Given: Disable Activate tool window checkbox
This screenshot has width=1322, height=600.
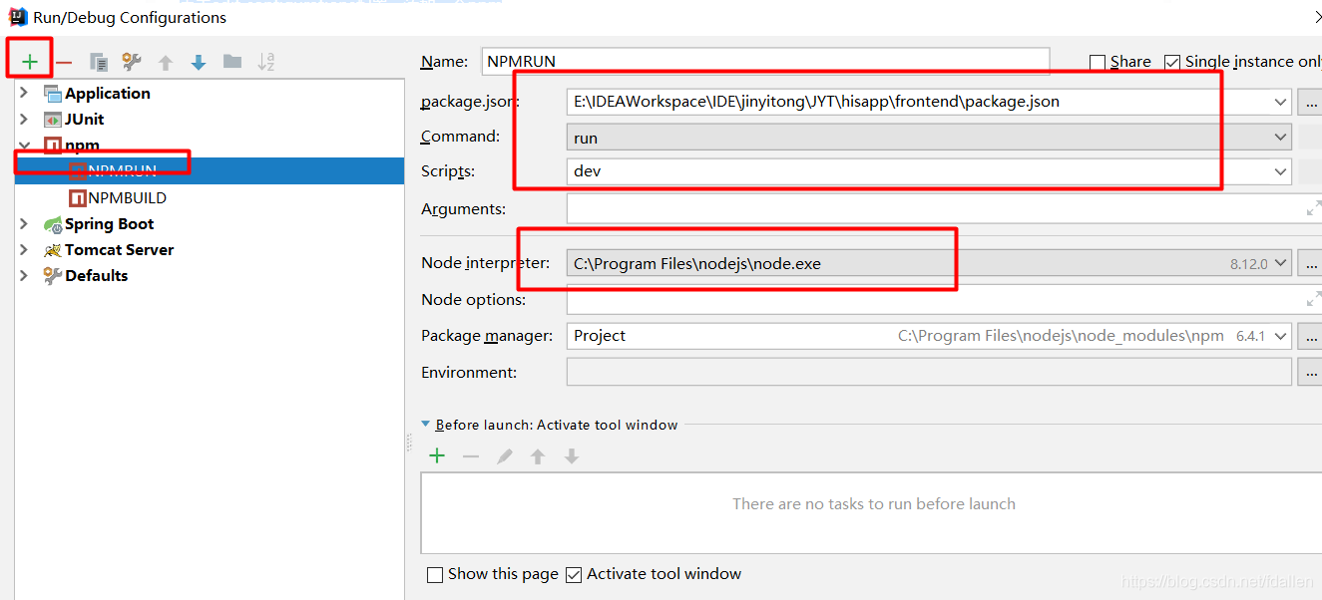Looking at the screenshot, I should [x=574, y=574].
